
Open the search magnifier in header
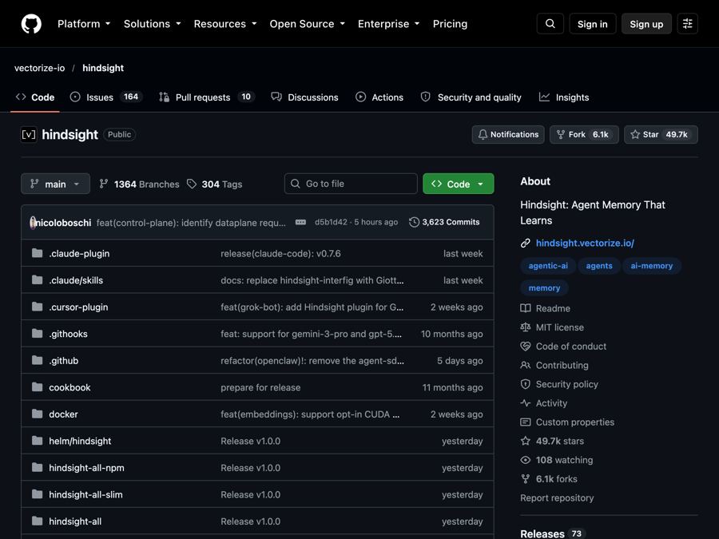(550, 24)
